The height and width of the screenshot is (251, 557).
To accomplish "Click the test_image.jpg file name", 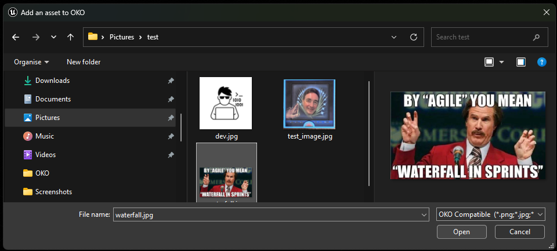I will click(x=310, y=136).
